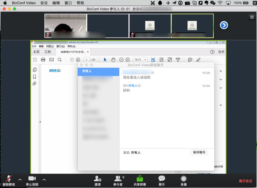Click the Acrobat search magnifier icon
The image size is (257, 188).
[x=60, y=60]
